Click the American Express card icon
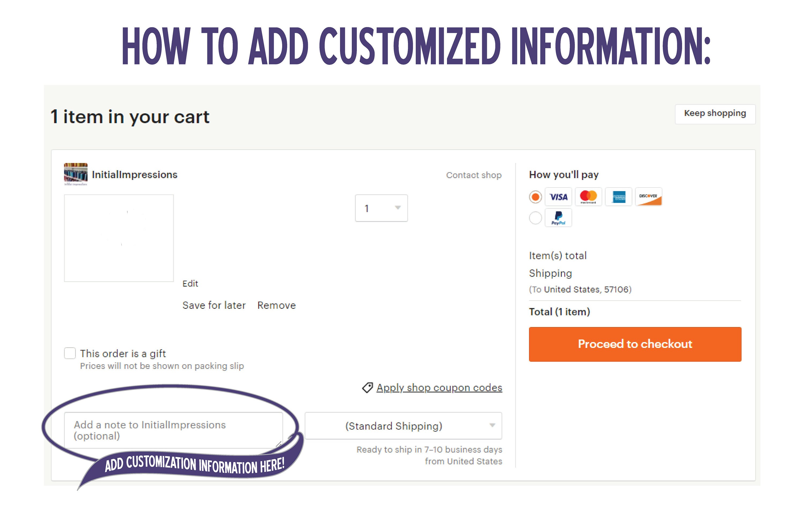This screenshot has width=804, height=529. (619, 197)
